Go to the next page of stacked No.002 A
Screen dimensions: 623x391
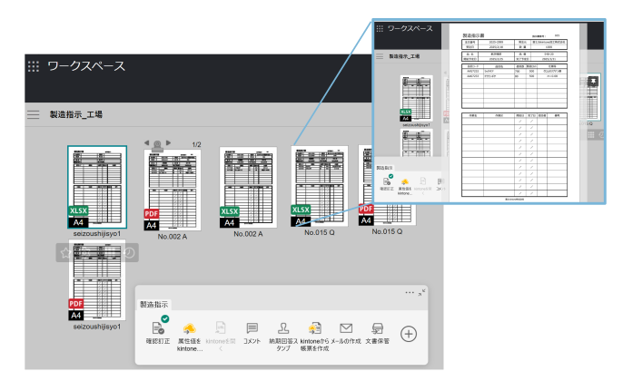(x=168, y=143)
